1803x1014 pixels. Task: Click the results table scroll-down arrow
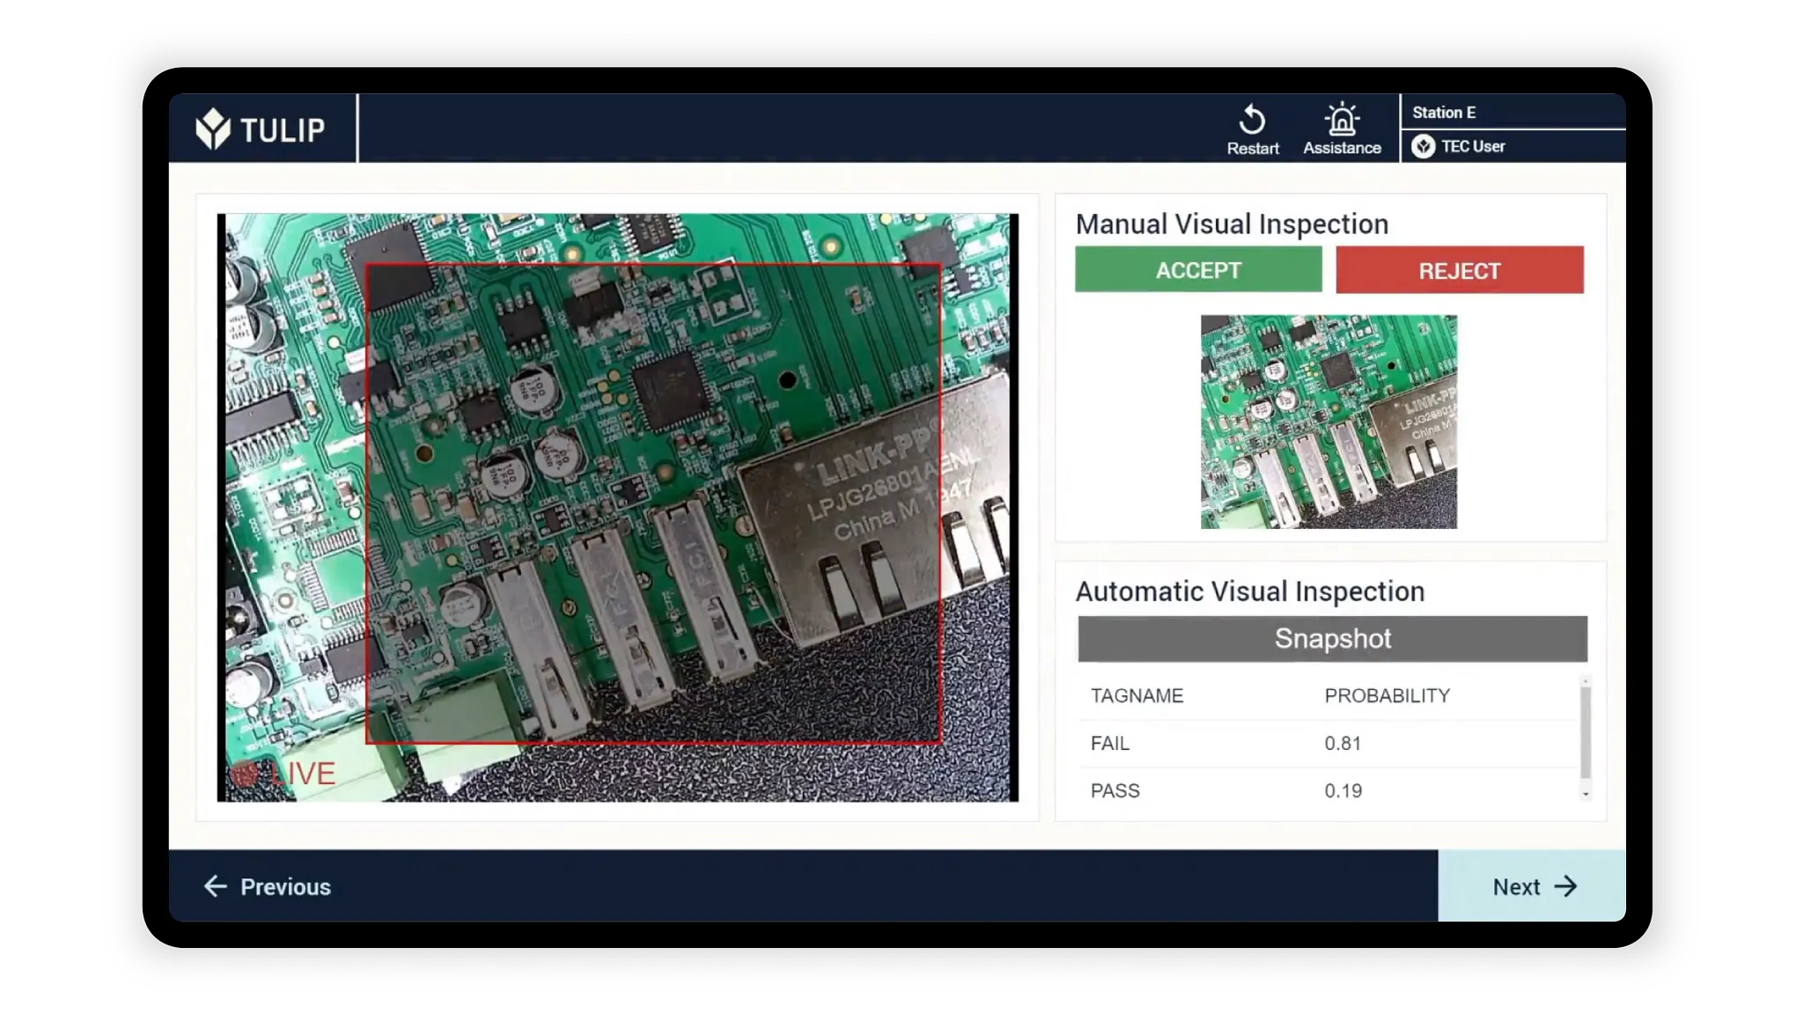point(1586,794)
